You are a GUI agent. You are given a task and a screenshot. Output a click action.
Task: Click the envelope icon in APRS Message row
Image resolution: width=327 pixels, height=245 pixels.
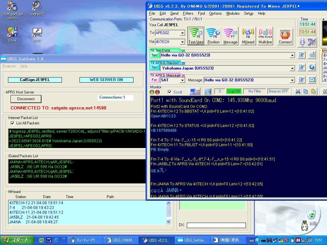312,80
